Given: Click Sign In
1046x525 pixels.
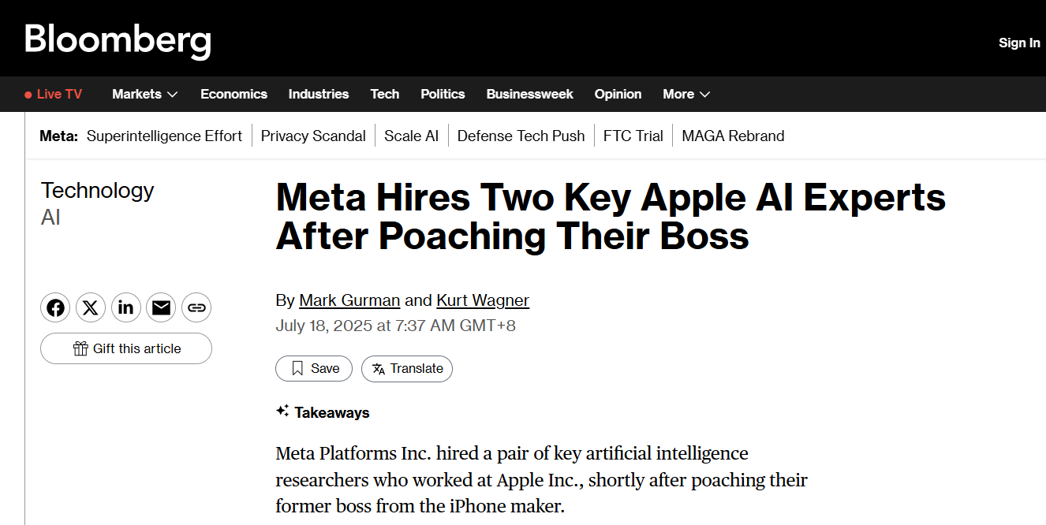Looking at the screenshot, I should click(x=1019, y=43).
